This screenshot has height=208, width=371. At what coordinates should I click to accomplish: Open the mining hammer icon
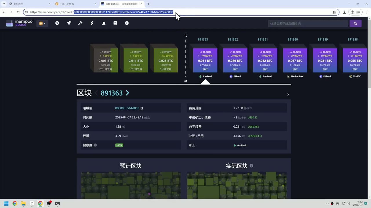click(x=80, y=23)
